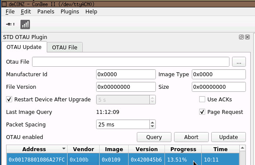Browse for Otau file with ellipsis button

[239, 61]
